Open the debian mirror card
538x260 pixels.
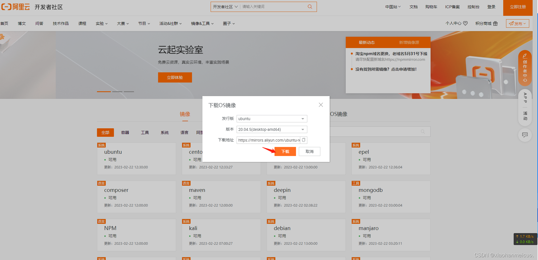[x=306, y=235]
